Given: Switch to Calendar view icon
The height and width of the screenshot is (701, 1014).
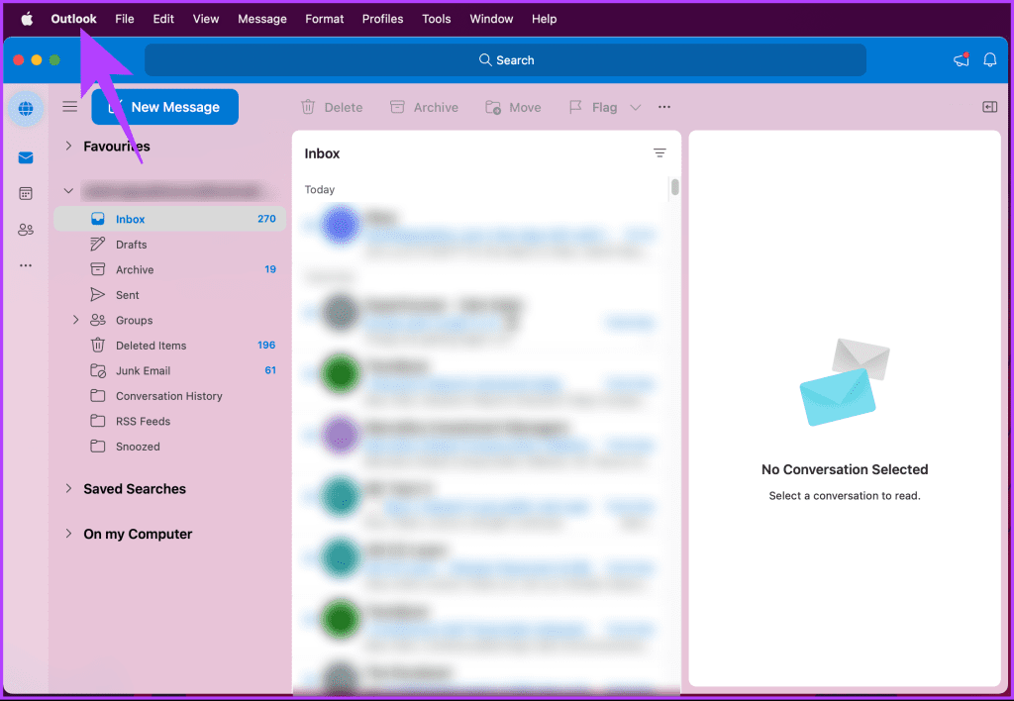Looking at the screenshot, I should tap(26, 193).
